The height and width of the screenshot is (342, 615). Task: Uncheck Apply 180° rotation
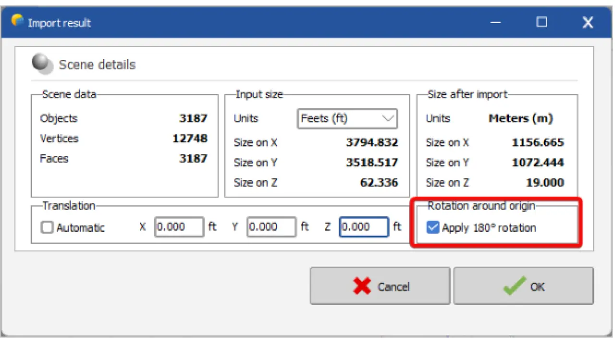tap(433, 228)
